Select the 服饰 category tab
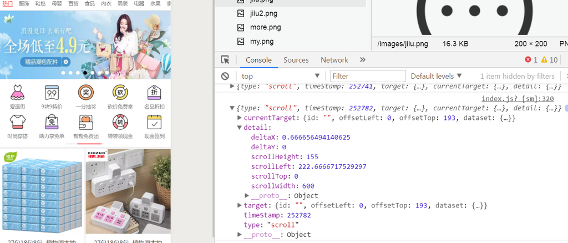 click(x=24, y=4)
